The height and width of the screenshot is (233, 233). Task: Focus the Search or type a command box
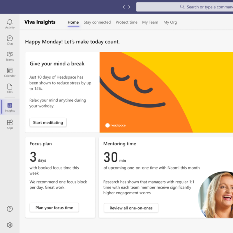(x=185, y=7)
